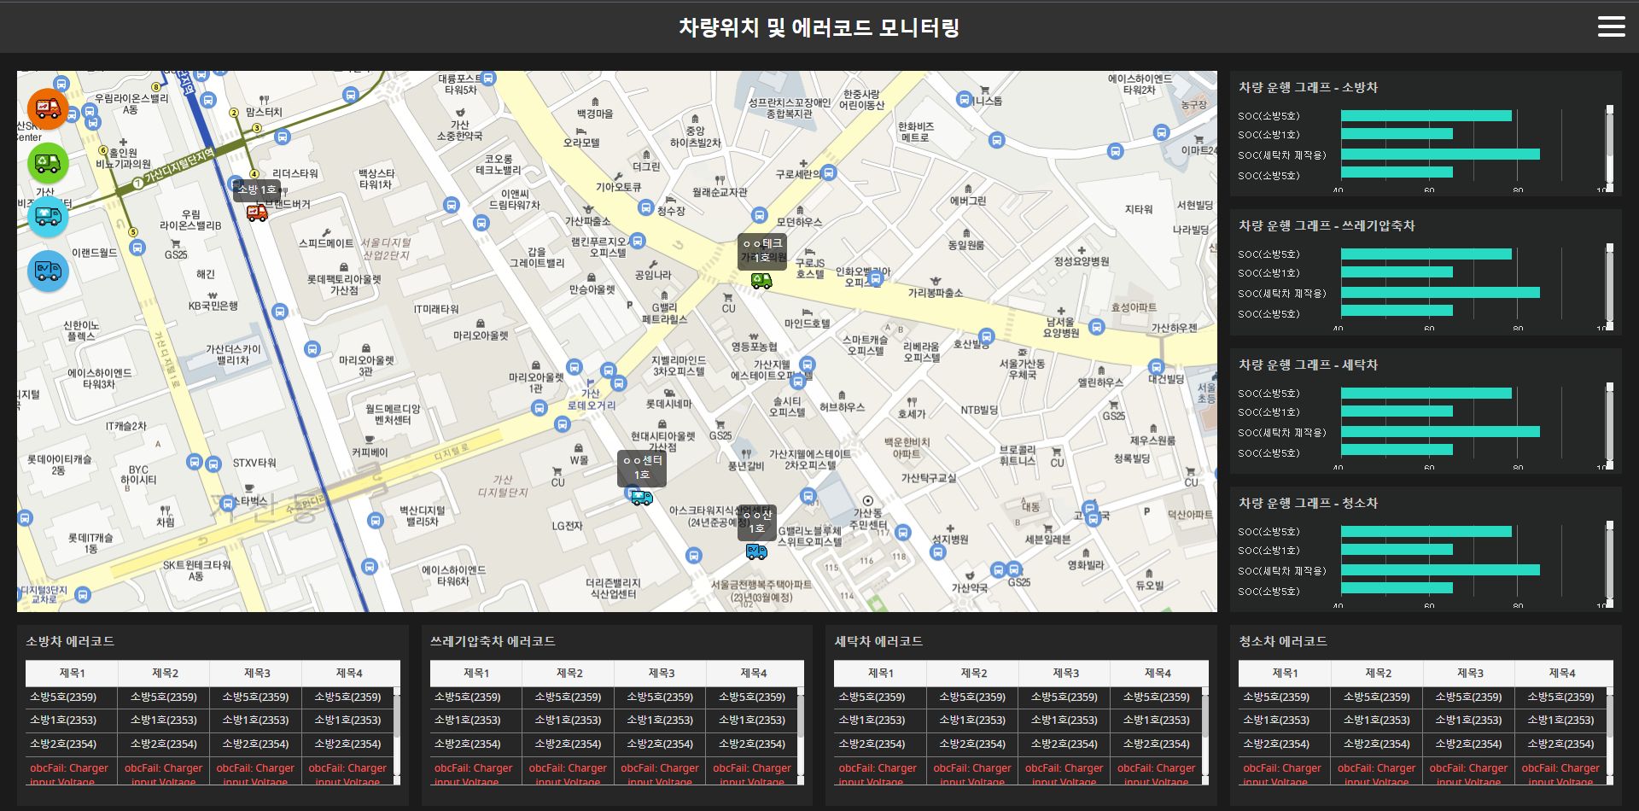The height and width of the screenshot is (811, 1639).
Task: Click the longest teal bar in 청소차 chart
Action: point(1440,569)
